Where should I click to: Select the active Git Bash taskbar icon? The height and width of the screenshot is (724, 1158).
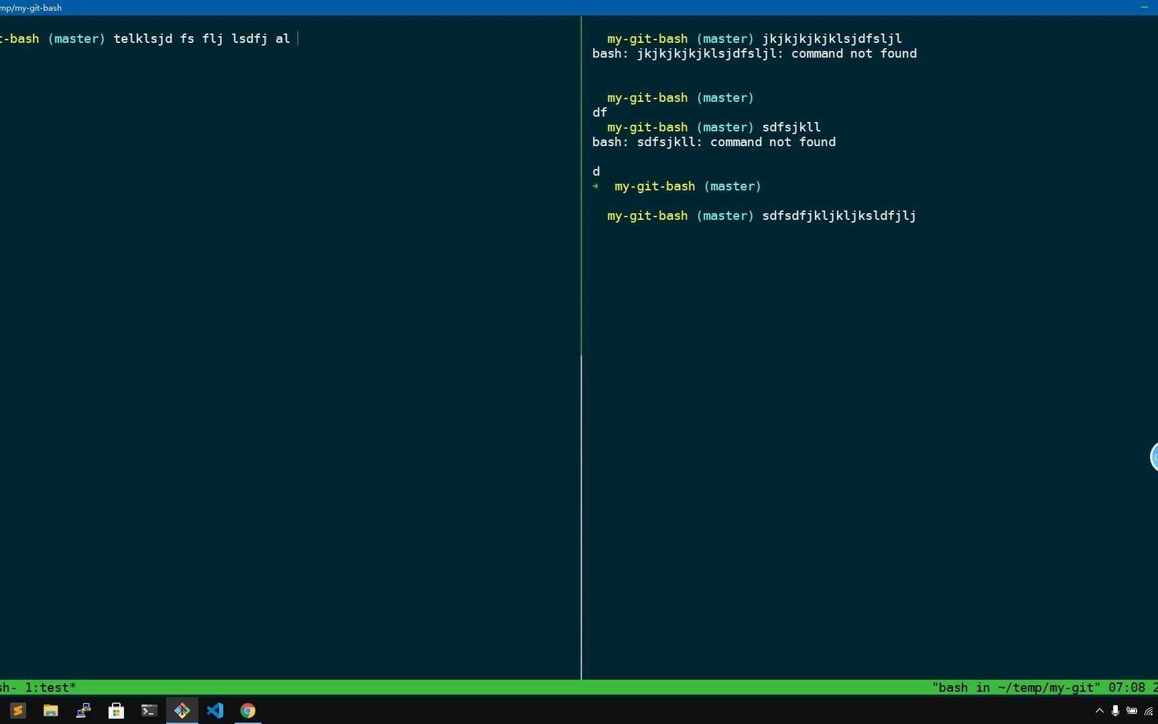182,711
